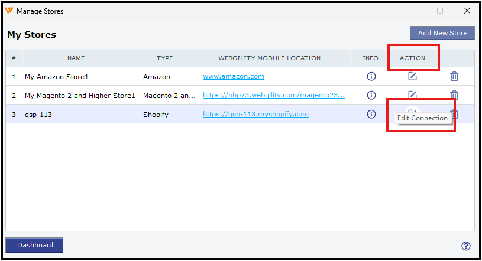Sort by the NAME column header
The width and height of the screenshot is (482, 261).
pos(76,58)
